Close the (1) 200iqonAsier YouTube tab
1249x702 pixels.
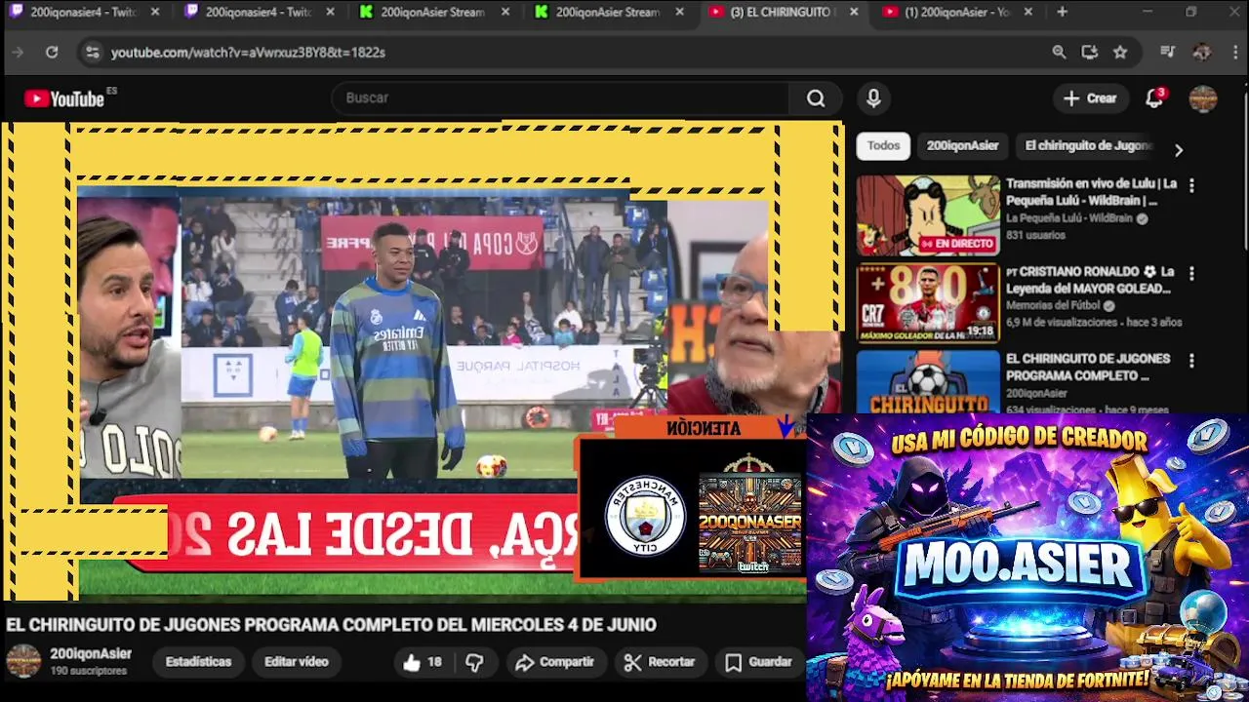1029,12
